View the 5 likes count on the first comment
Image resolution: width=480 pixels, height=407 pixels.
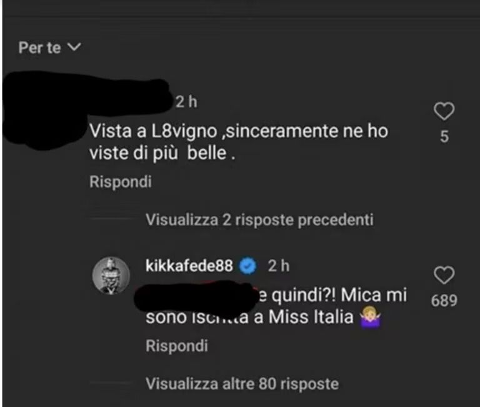pos(444,136)
